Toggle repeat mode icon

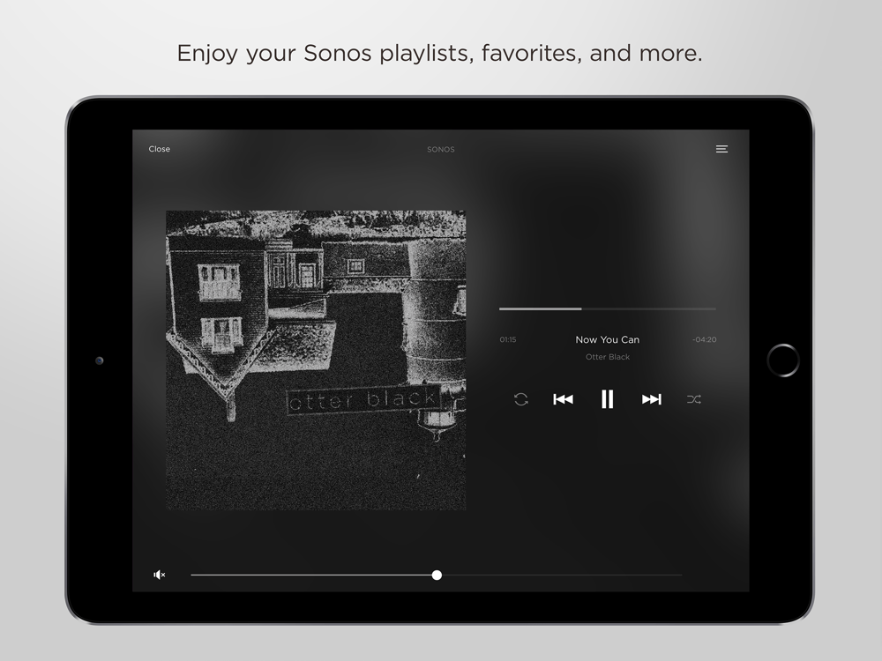point(521,399)
